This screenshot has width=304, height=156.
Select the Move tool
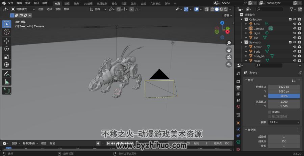click(x=7, y=41)
